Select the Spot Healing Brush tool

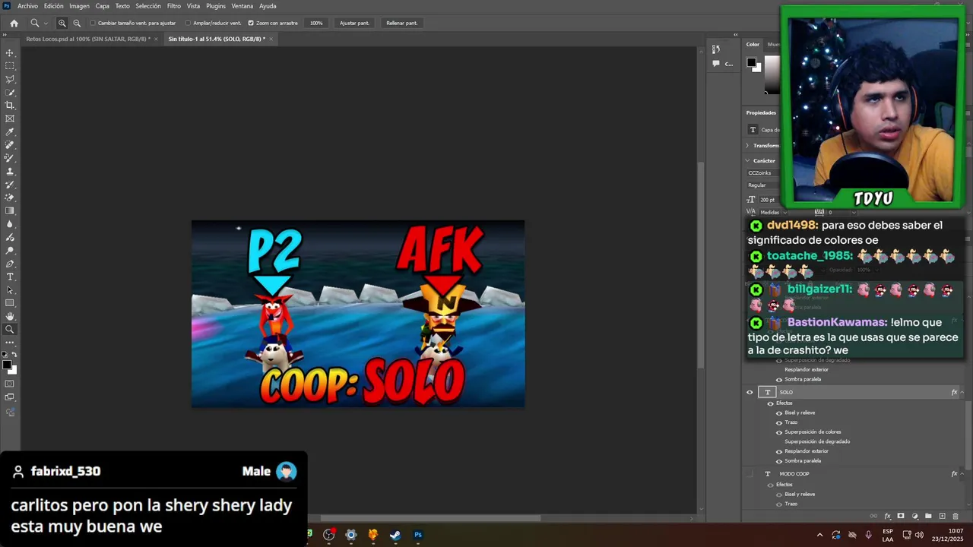pos(10,145)
